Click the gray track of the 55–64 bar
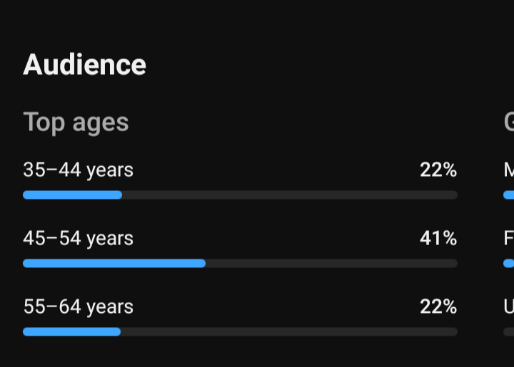 pos(289,331)
